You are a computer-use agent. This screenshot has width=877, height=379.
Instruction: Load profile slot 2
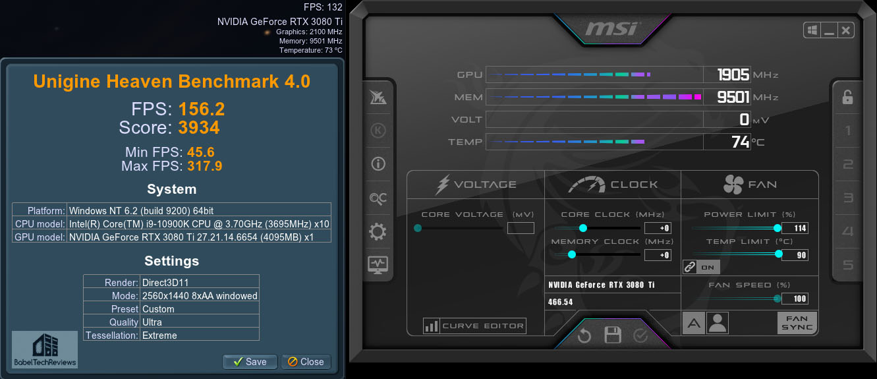848,164
